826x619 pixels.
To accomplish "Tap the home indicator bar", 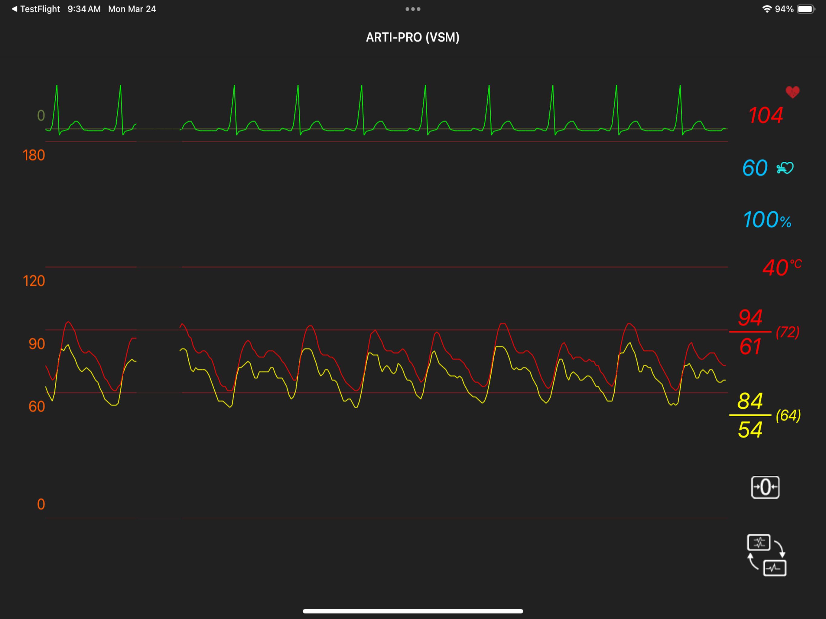I will (413, 611).
